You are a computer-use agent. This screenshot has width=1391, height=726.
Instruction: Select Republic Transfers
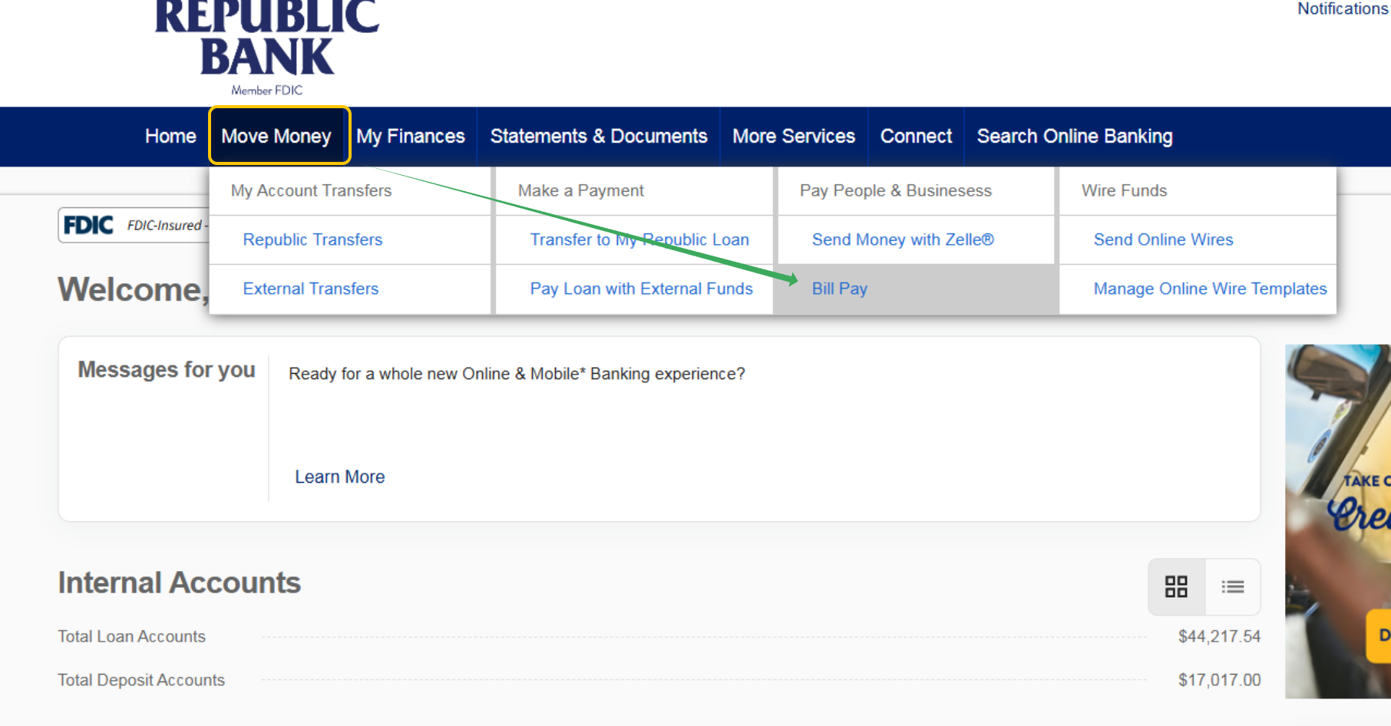312,239
